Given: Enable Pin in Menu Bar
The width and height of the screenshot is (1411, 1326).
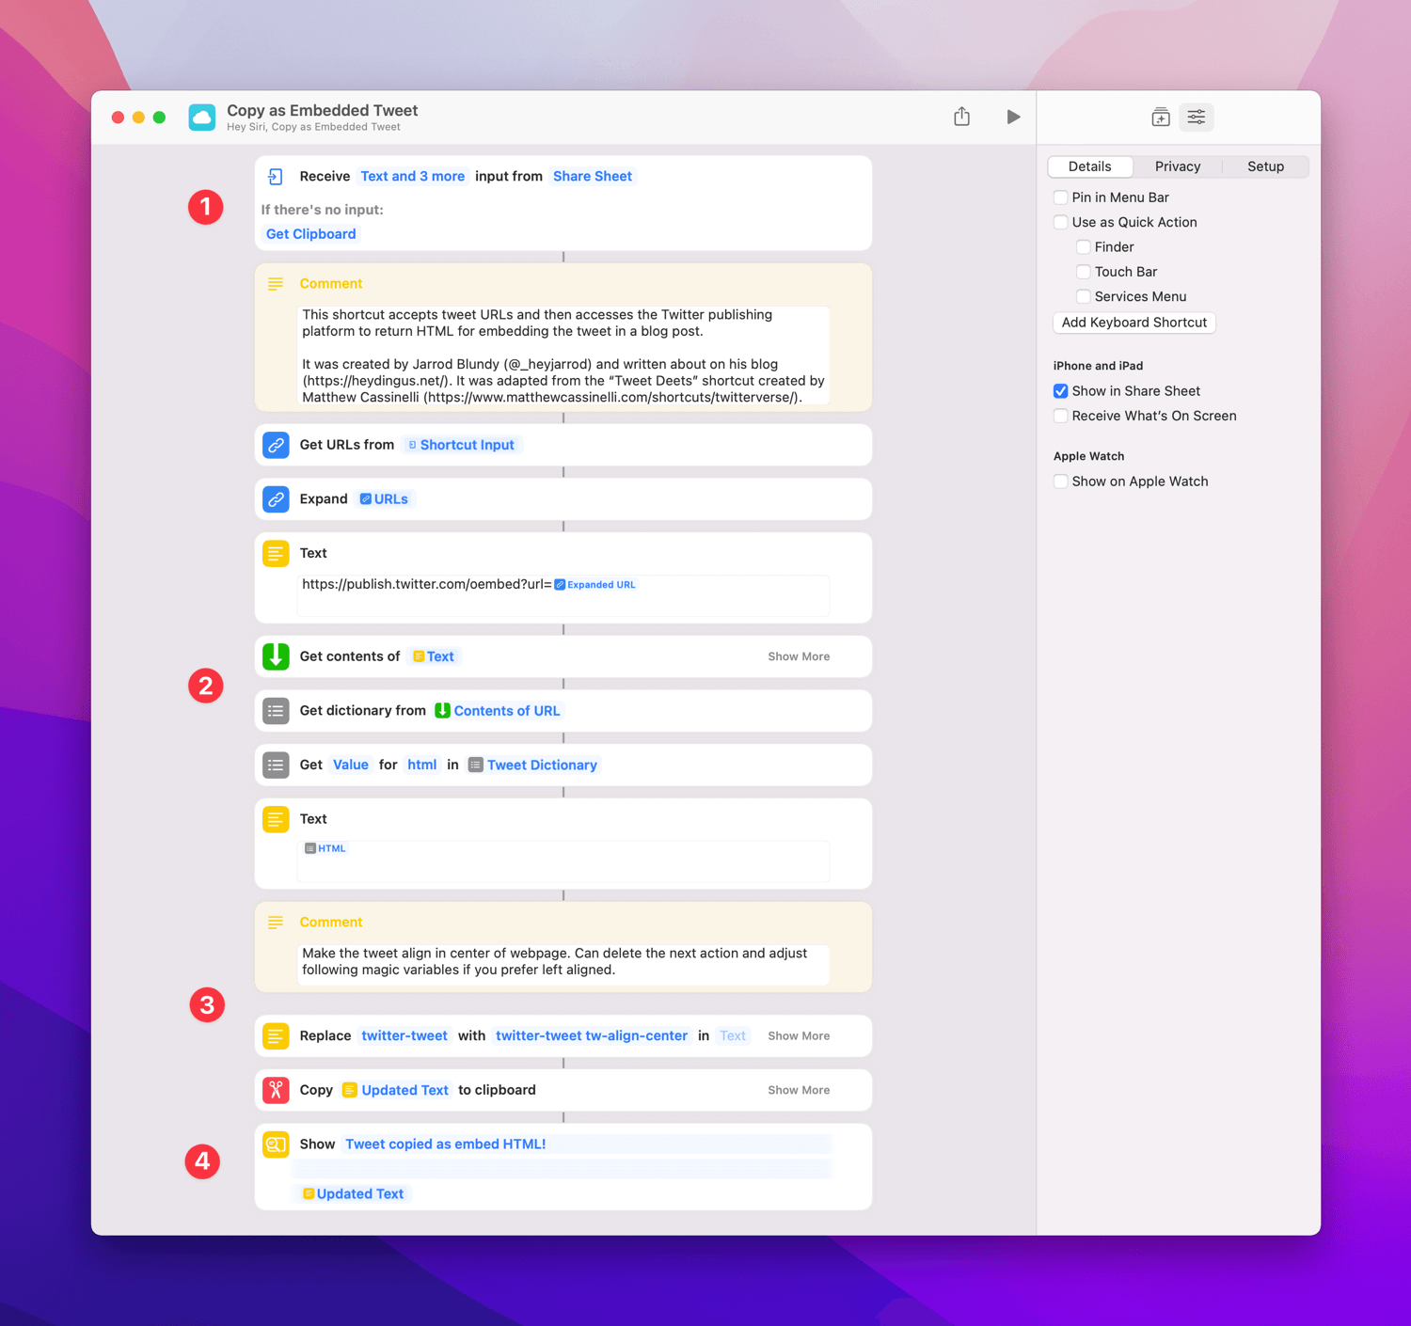Looking at the screenshot, I should coord(1061,197).
